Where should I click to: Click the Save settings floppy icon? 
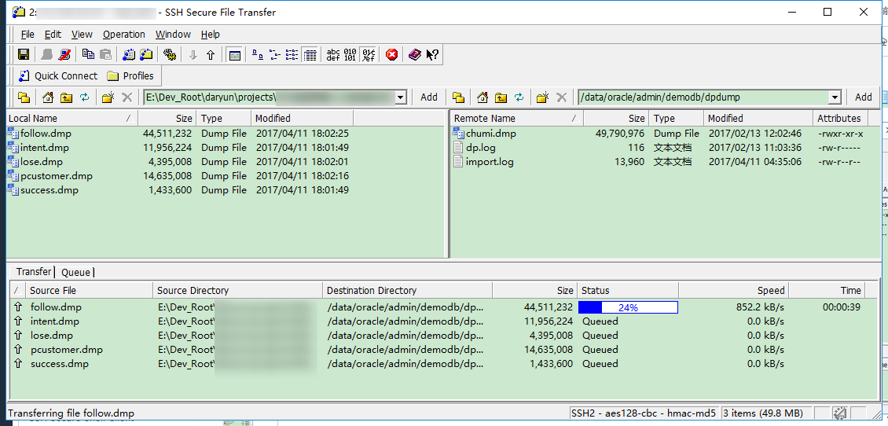pos(24,55)
